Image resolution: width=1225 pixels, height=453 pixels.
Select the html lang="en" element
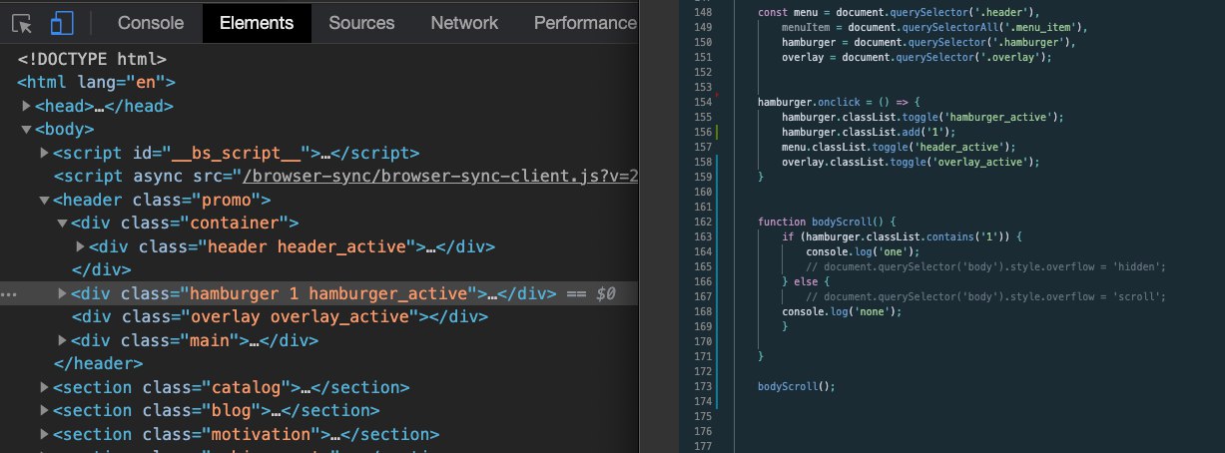coord(96,82)
